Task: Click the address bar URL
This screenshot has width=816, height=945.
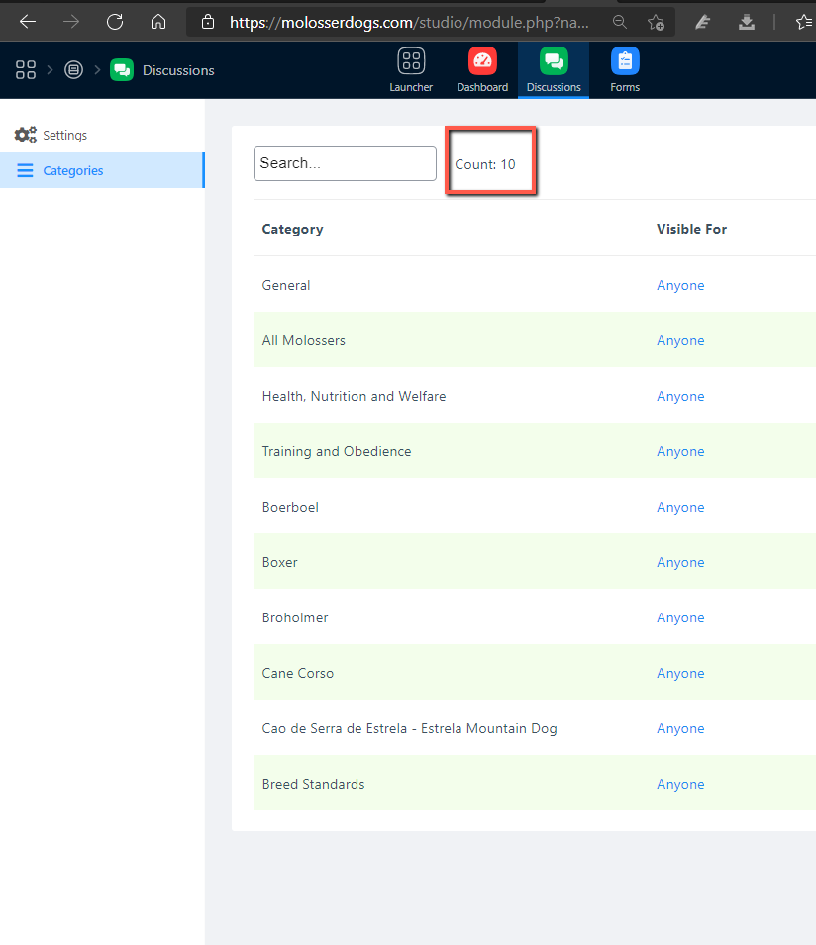Action: tap(409, 23)
